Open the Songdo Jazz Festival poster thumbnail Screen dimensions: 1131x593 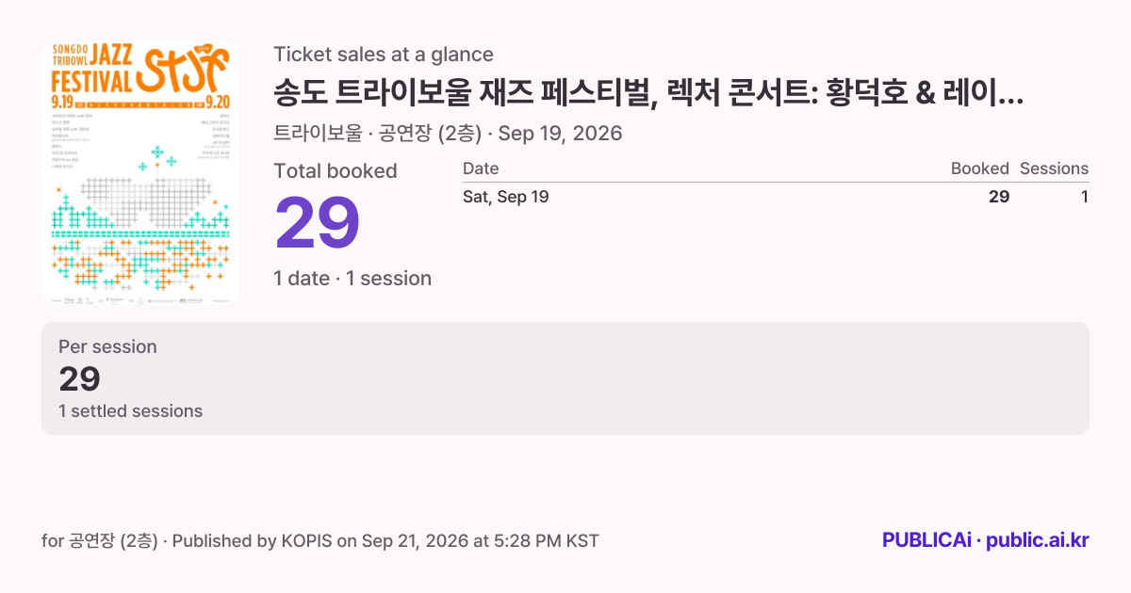[140, 172]
